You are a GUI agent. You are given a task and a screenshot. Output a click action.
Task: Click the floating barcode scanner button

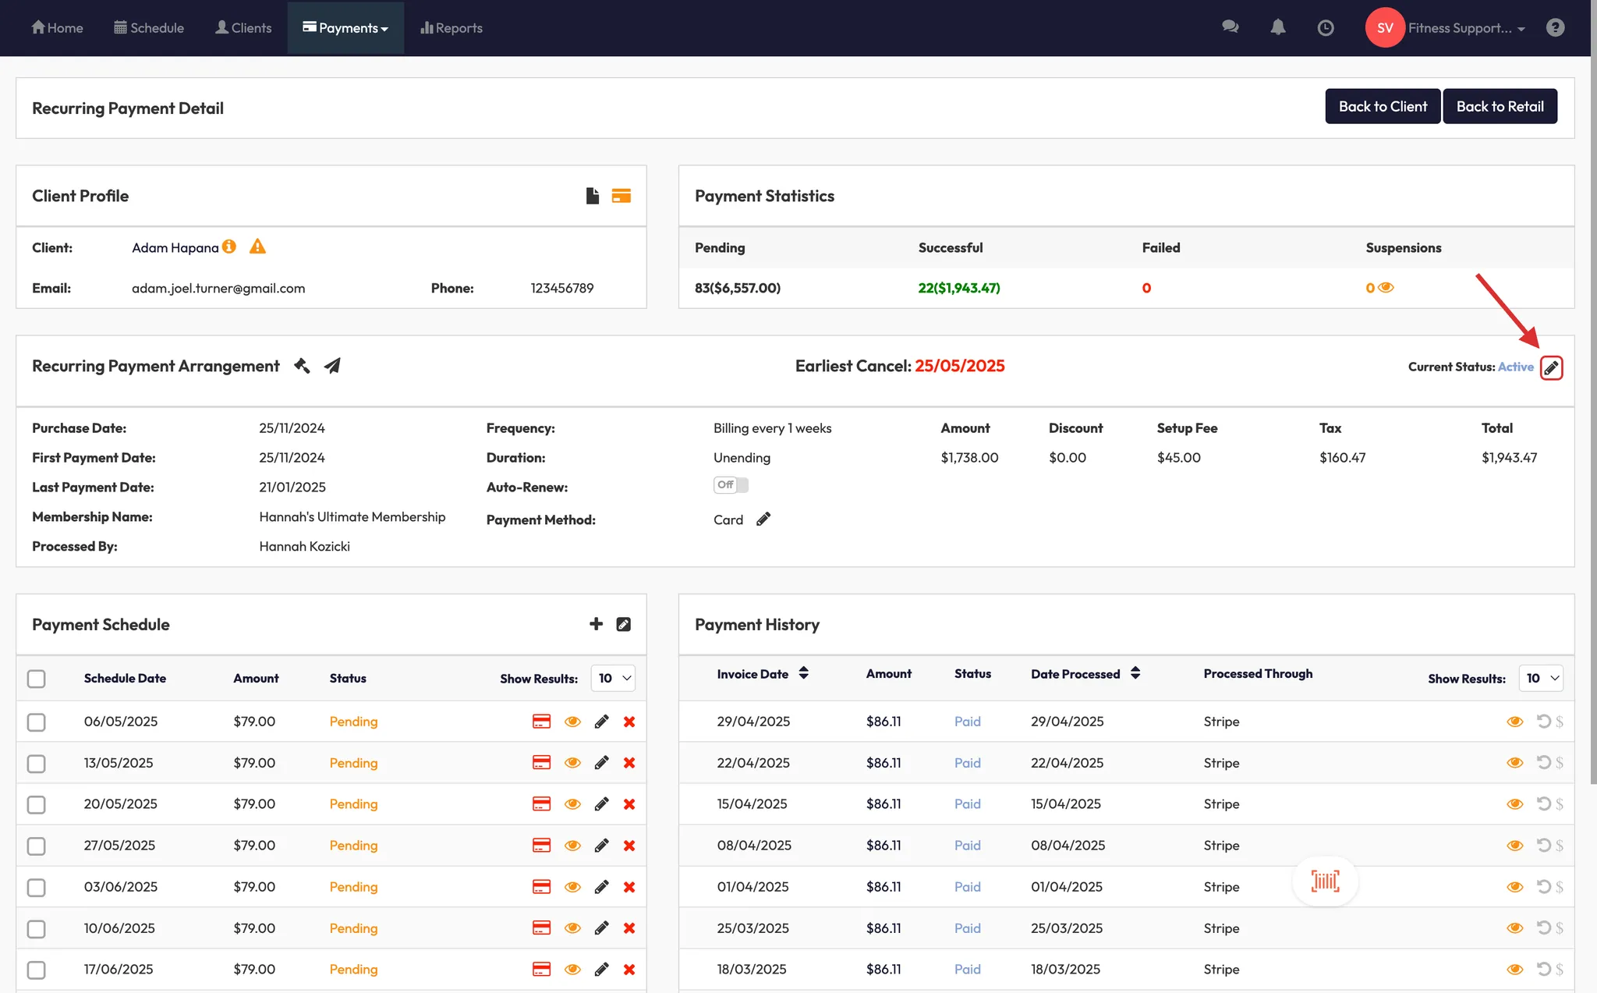[x=1325, y=881]
